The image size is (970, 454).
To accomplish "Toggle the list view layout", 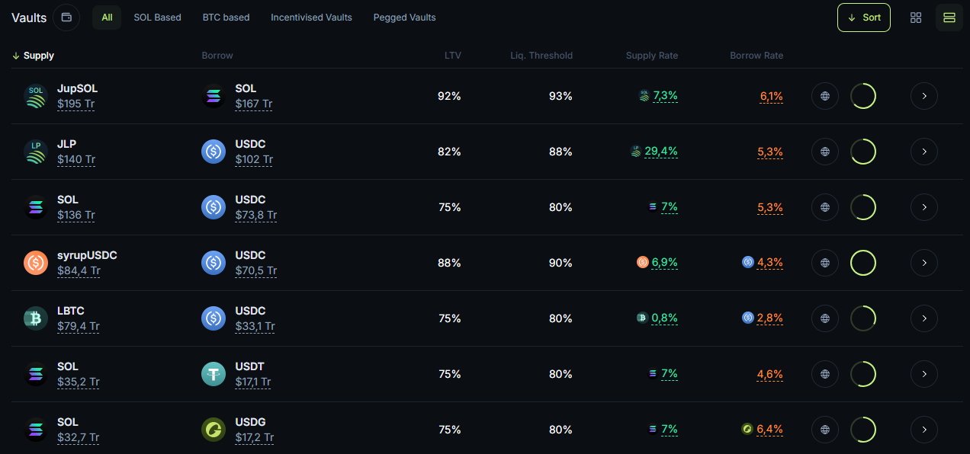I will coord(949,17).
